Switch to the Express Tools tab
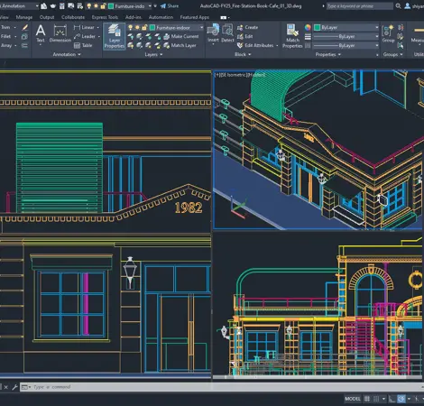The height and width of the screenshot is (406, 424). click(105, 17)
